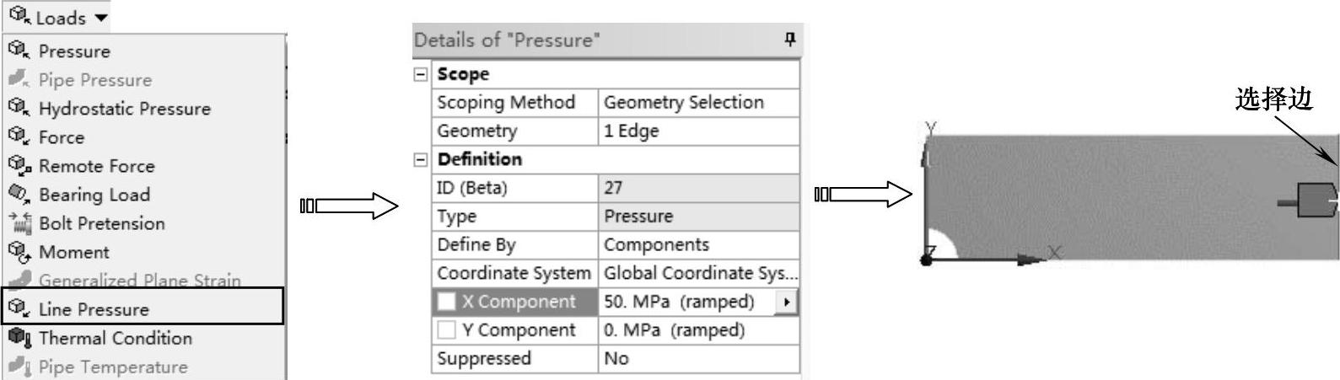Click the Remote Force icon
Screen dimensions: 1340x380
19,165
